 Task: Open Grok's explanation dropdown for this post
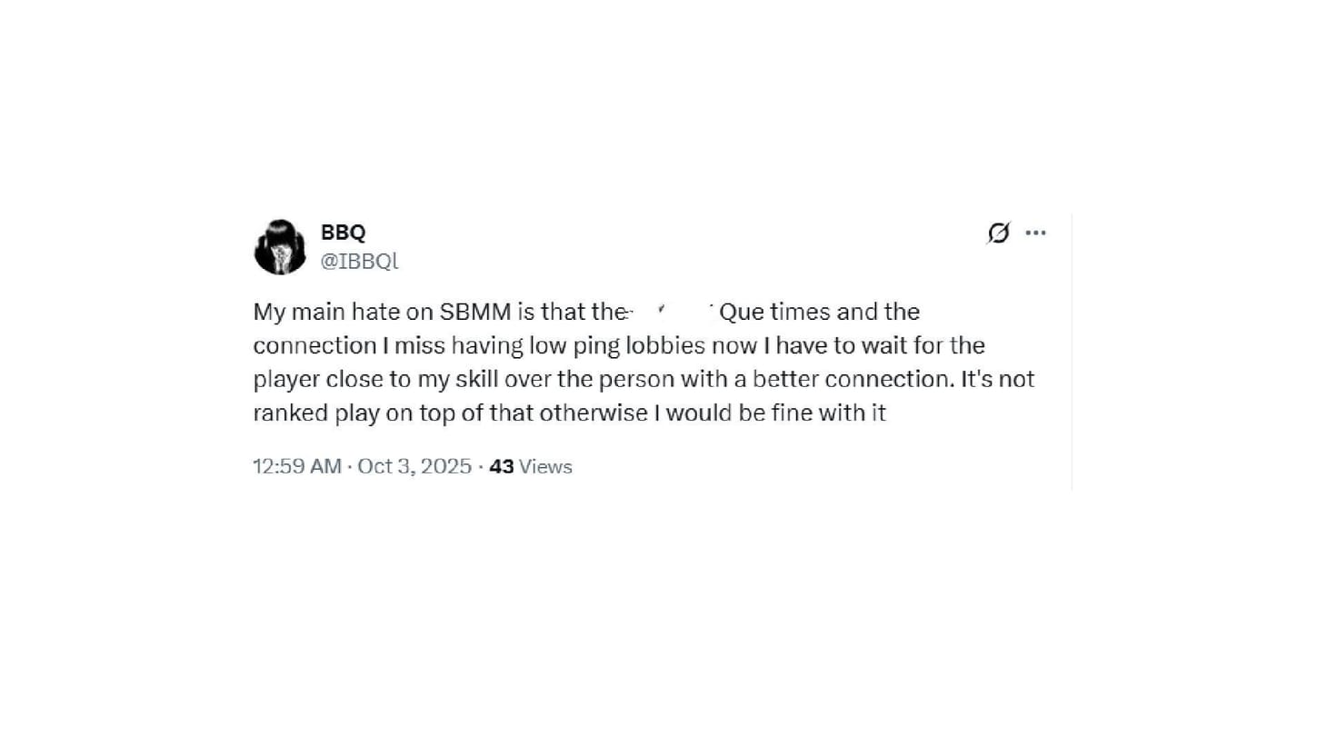click(998, 233)
